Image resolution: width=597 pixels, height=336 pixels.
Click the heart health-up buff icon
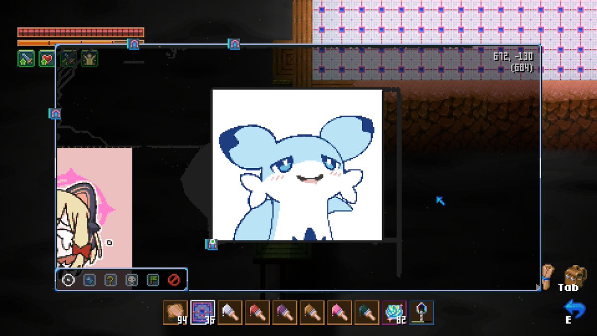(x=47, y=59)
